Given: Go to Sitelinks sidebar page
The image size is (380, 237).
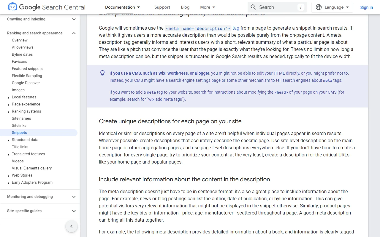Looking at the screenshot, I should pyautogui.click(x=19, y=126).
